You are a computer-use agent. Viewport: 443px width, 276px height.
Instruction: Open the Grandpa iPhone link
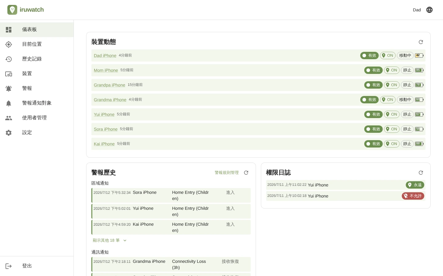pos(110,85)
